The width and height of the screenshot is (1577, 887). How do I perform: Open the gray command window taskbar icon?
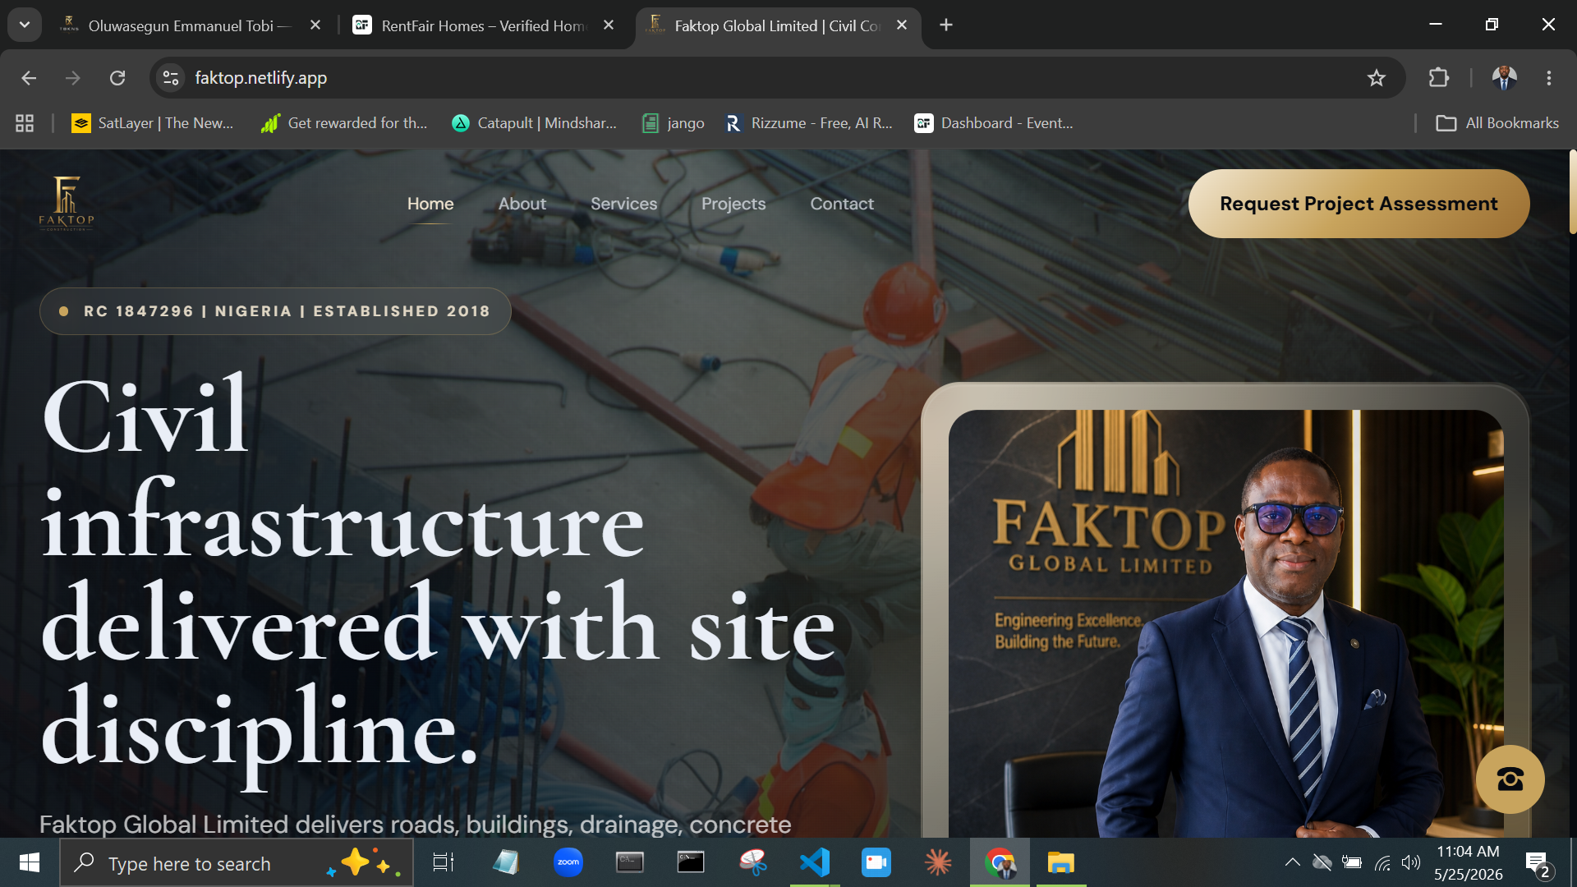tap(630, 862)
